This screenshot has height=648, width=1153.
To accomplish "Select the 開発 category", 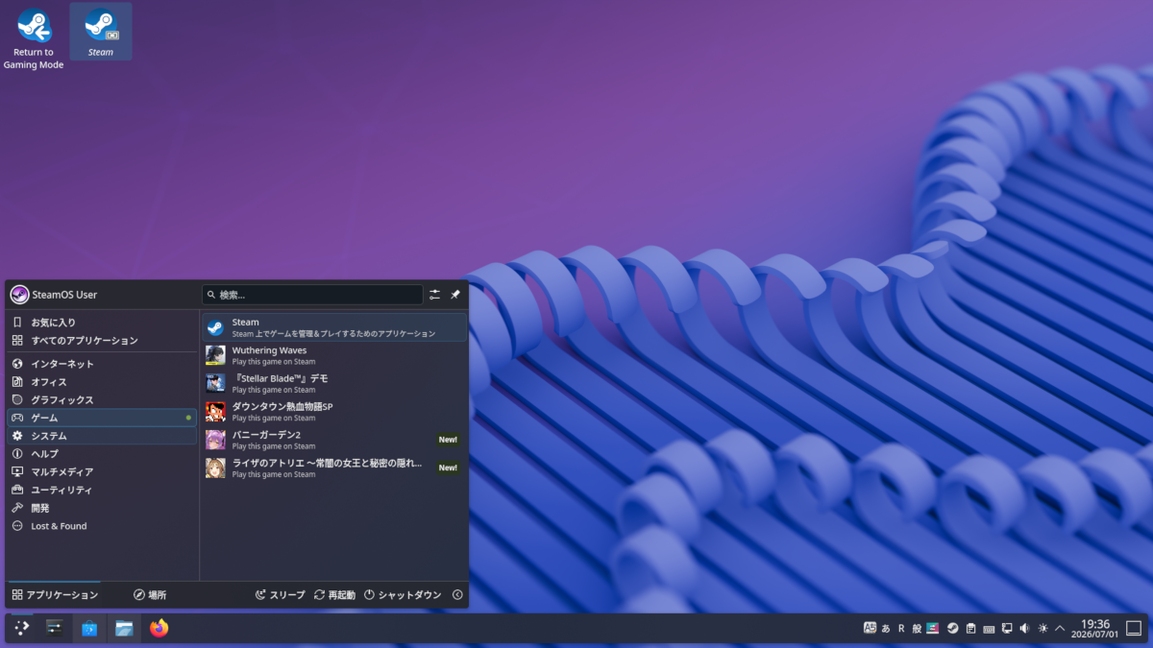I will [x=102, y=508].
